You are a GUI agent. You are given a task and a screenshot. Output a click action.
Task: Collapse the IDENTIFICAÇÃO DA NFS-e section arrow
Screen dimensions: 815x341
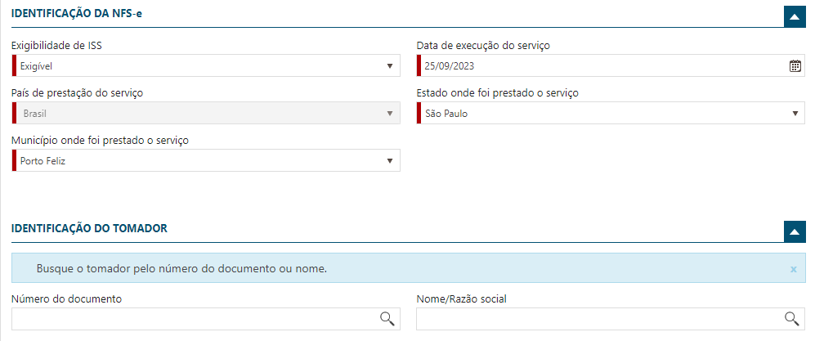[795, 16]
